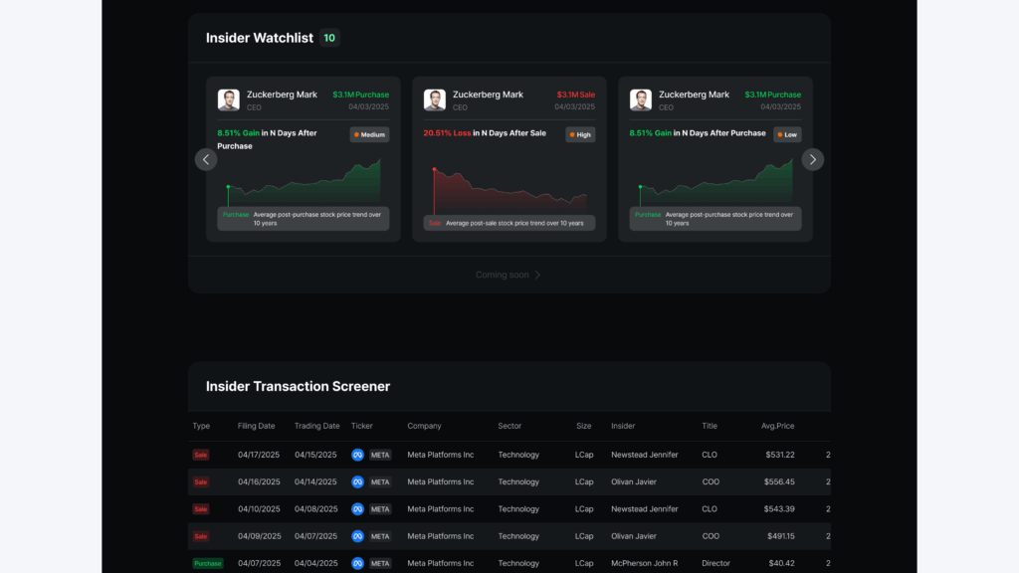Select insider Newstead Jennifer in the $531.22 row
1019x573 pixels.
[x=645, y=455]
